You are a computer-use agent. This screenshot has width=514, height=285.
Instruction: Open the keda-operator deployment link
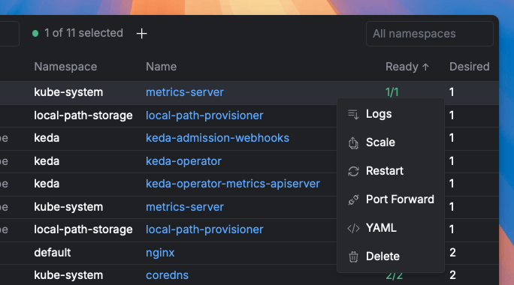pos(183,161)
